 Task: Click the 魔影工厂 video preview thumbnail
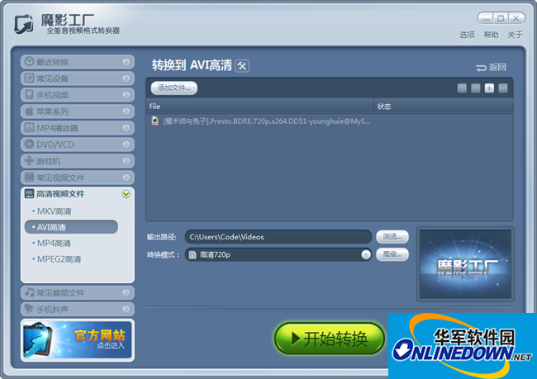click(x=465, y=264)
